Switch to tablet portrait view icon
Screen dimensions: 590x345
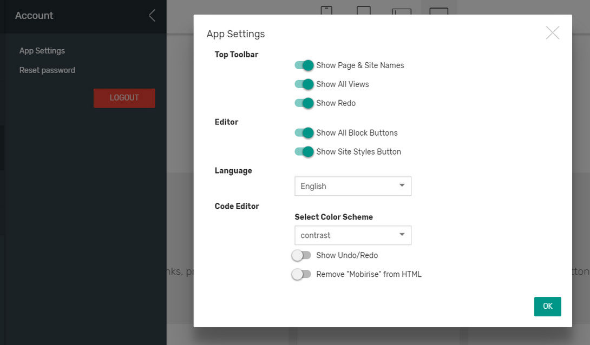point(364,11)
